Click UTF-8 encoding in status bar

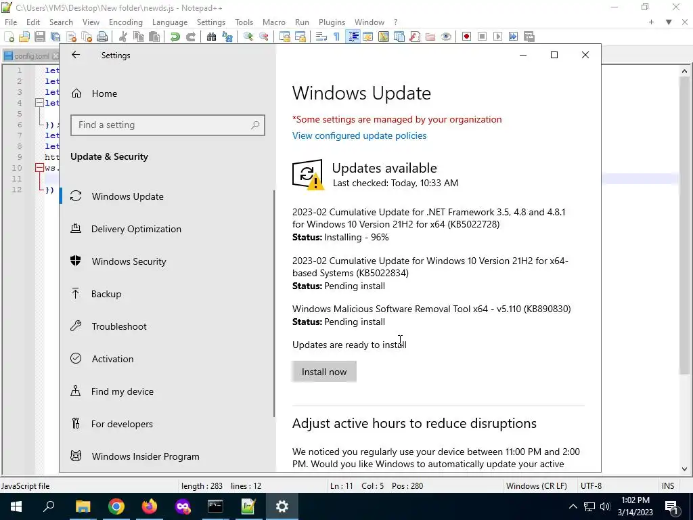[591, 486]
